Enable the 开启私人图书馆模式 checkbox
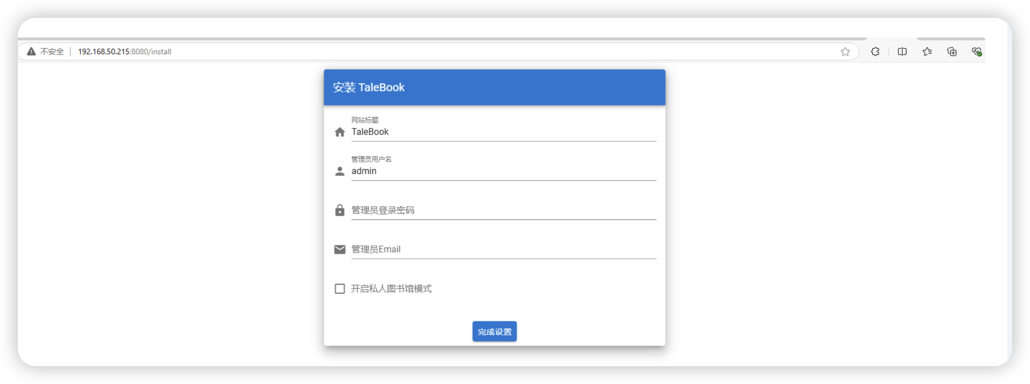The image size is (1030, 384). pyautogui.click(x=340, y=289)
